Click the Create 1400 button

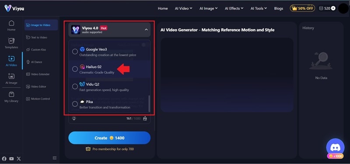tap(109, 138)
